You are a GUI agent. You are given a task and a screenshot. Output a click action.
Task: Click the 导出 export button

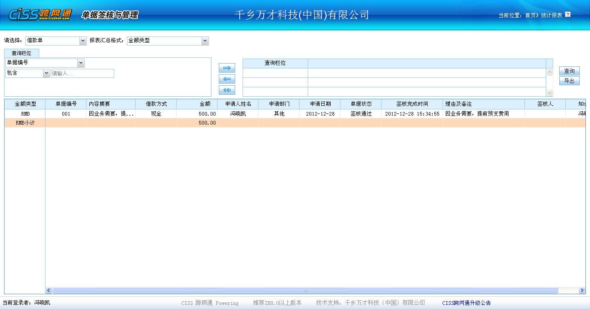(x=569, y=81)
